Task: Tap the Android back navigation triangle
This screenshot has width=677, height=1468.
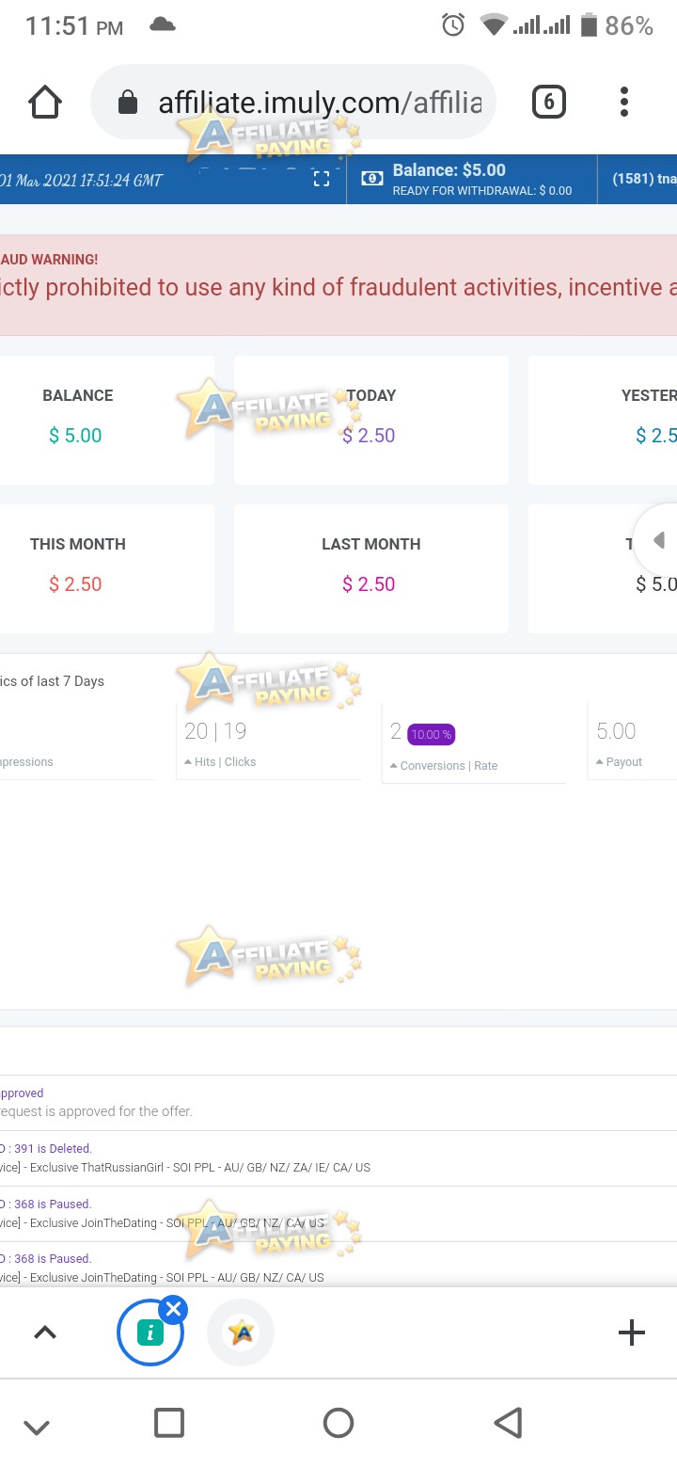Action: 508,1423
